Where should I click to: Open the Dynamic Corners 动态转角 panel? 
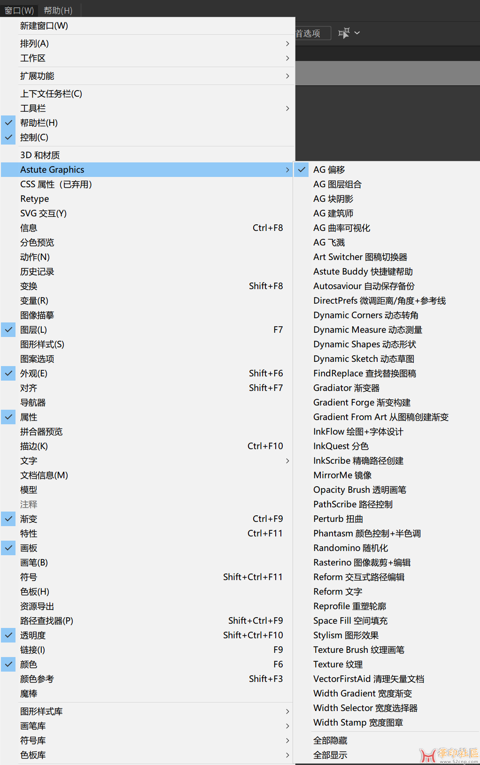365,315
